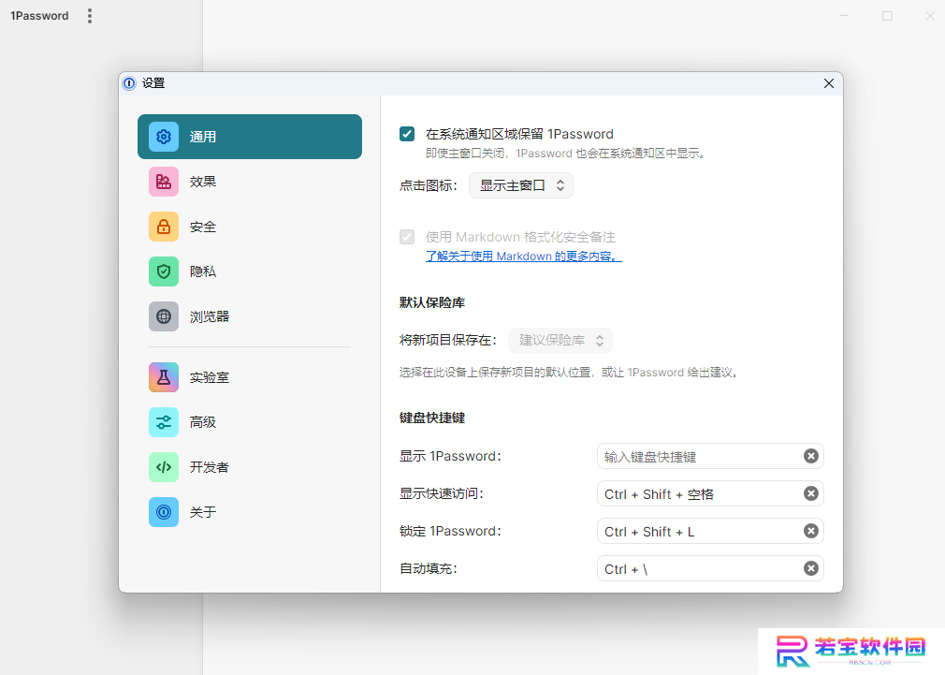The width and height of the screenshot is (945, 675).
Task: Clear the 显示 1Password shortcut with X icon
Action: tap(811, 456)
